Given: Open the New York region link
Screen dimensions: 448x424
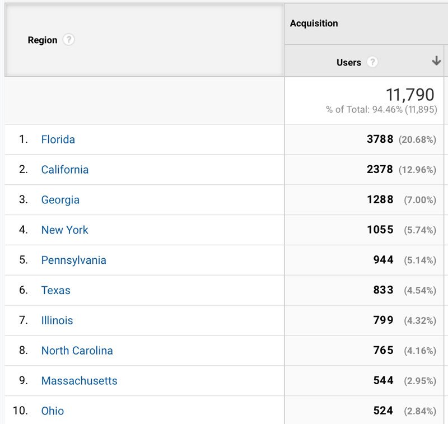Looking at the screenshot, I should tap(65, 230).
